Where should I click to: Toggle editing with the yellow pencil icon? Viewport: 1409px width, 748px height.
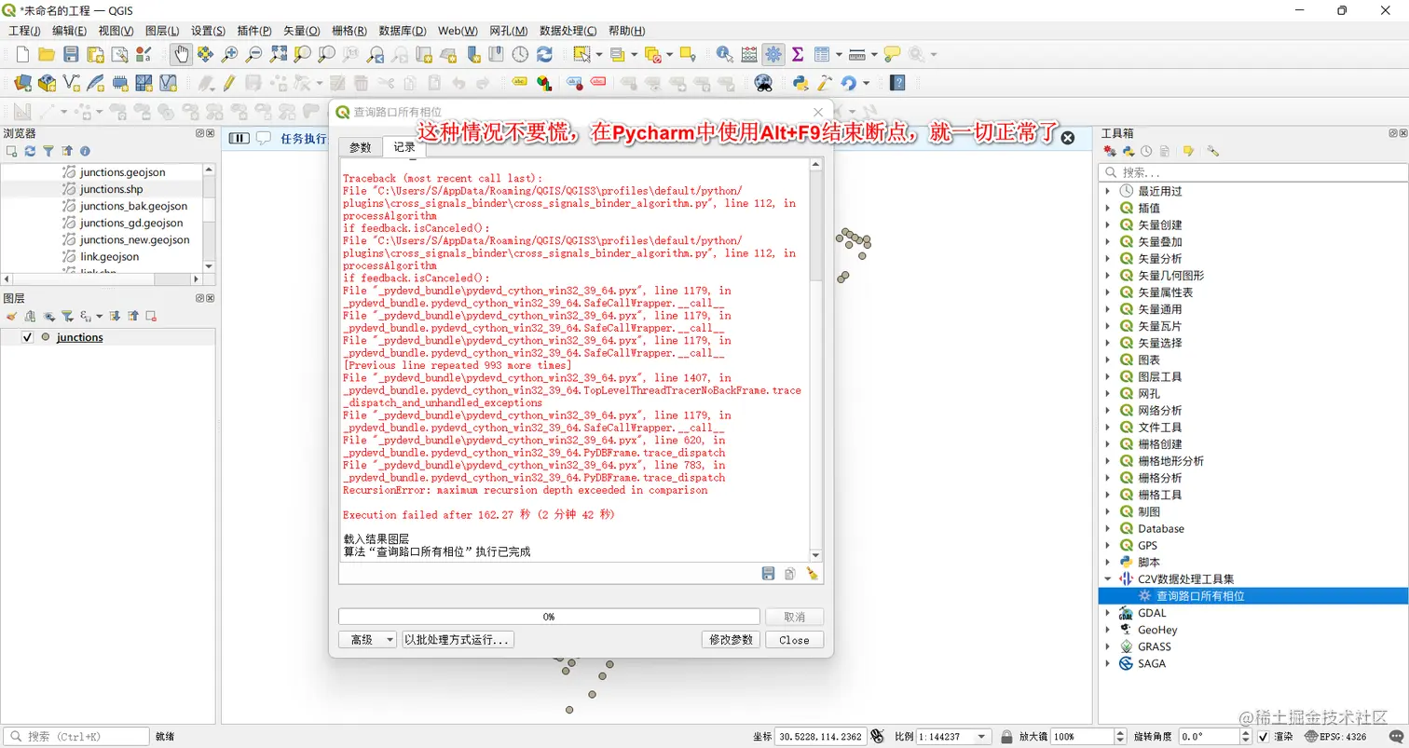point(228,83)
